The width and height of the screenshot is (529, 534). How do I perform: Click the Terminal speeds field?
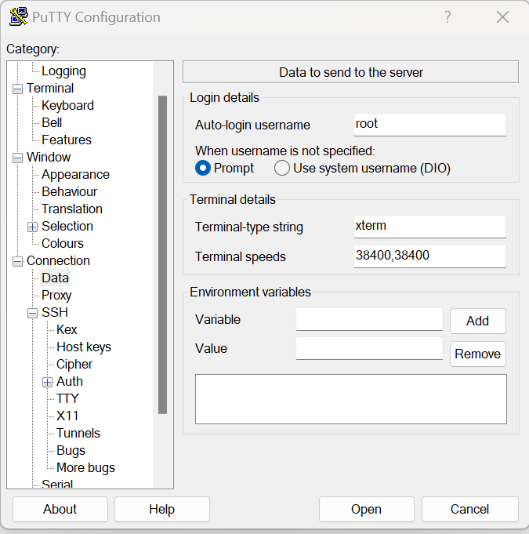pyautogui.click(x=430, y=256)
